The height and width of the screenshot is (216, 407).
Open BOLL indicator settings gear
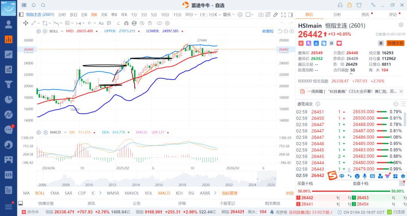click(x=39, y=31)
